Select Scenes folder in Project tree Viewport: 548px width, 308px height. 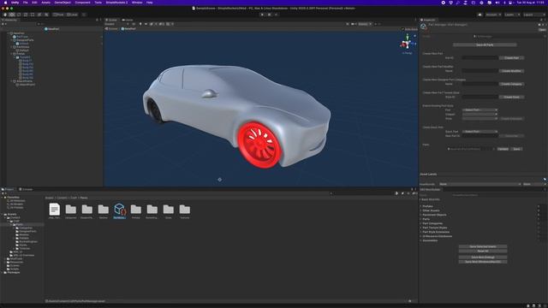pyautogui.click(x=15, y=265)
